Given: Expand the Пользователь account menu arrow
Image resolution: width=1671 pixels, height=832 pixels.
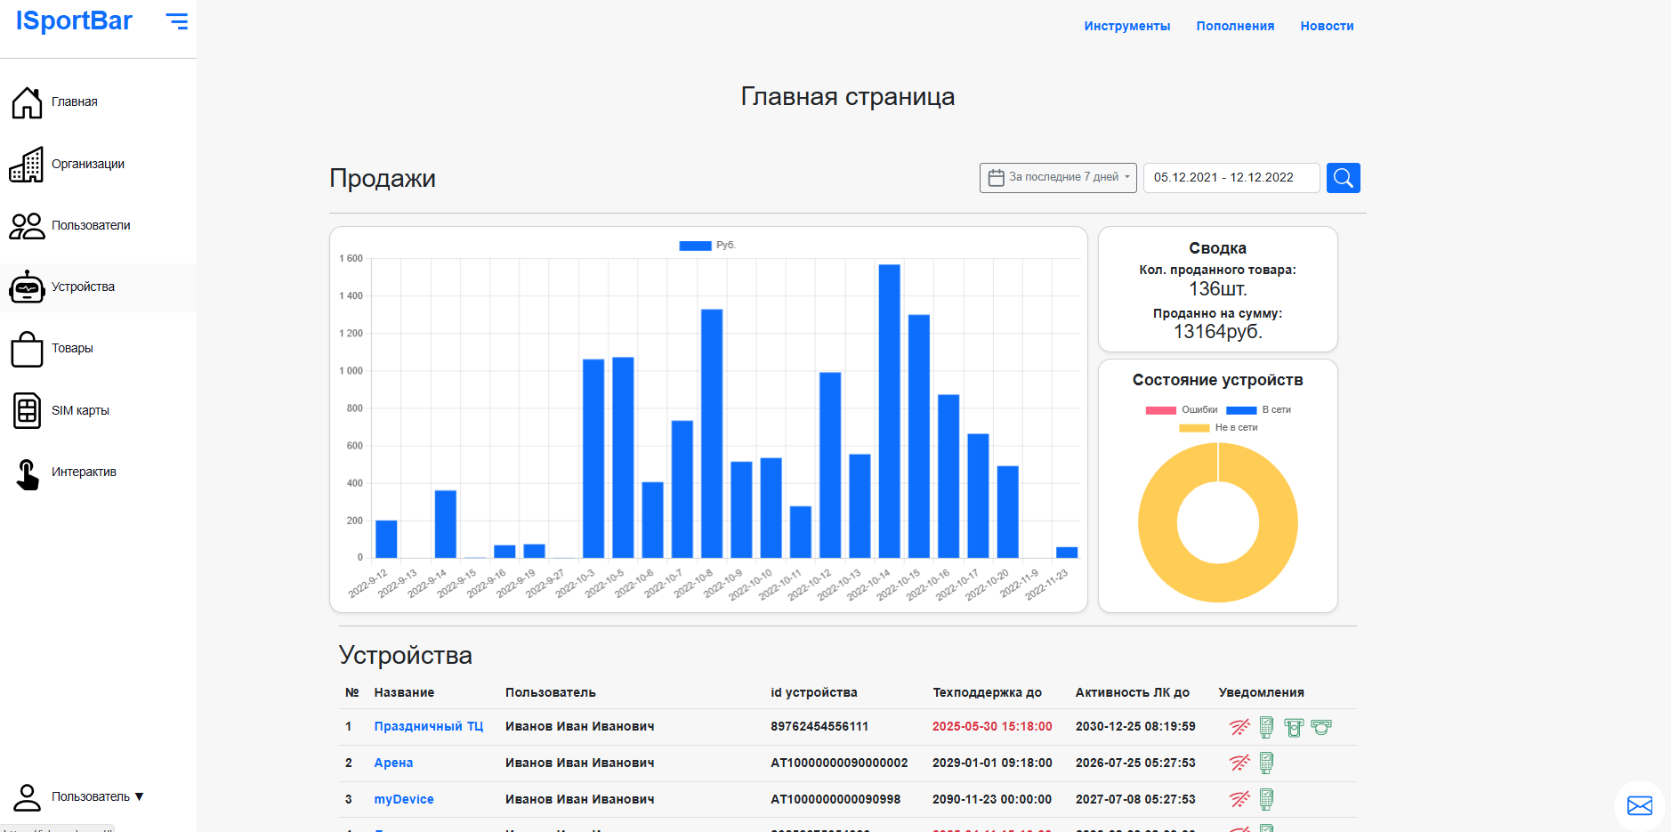Looking at the screenshot, I should click(140, 797).
